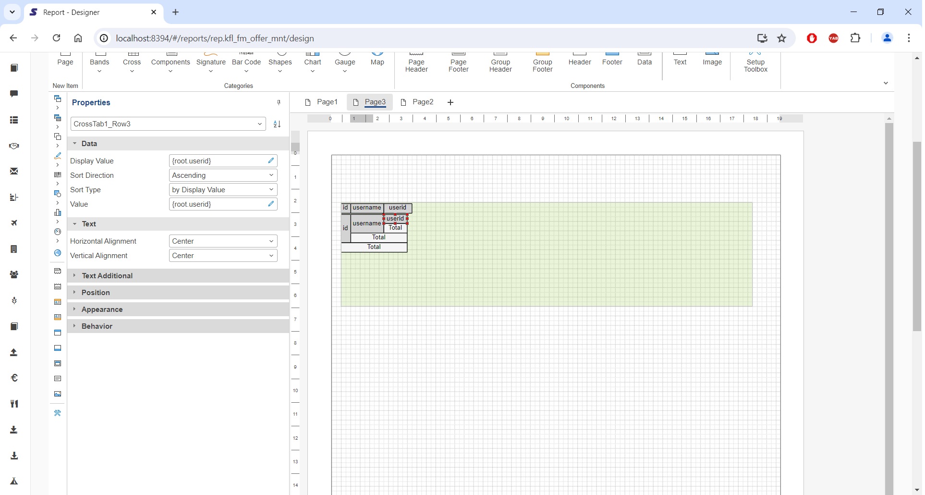Add a new report page tab
This screenshot has width=925, height=495.
[450, 102]
